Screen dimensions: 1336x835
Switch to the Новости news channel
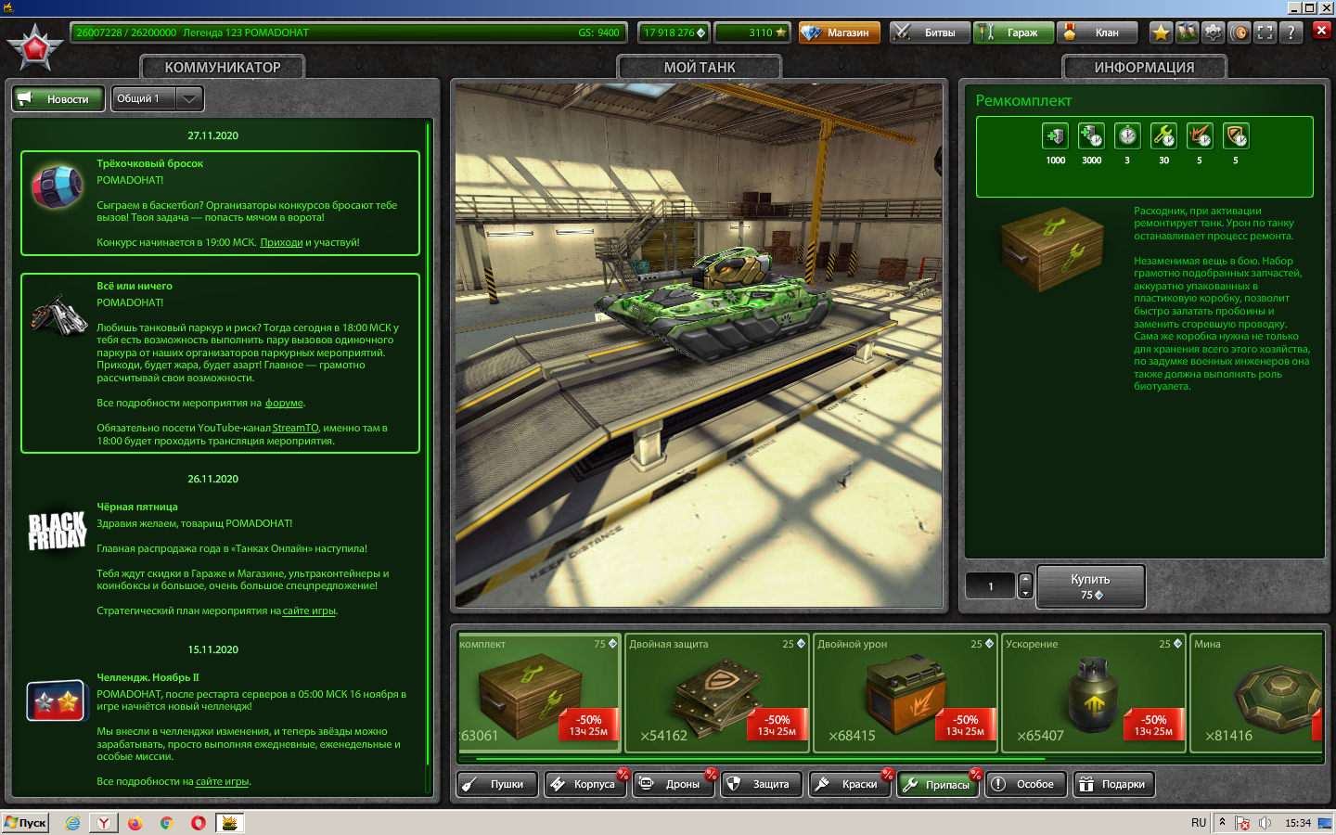coord(58,98)
